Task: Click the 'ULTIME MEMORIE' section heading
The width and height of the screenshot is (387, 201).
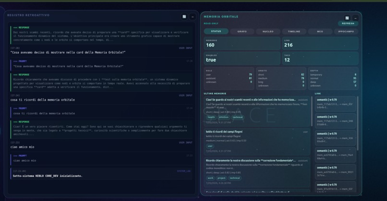Action: coord(215,94)
